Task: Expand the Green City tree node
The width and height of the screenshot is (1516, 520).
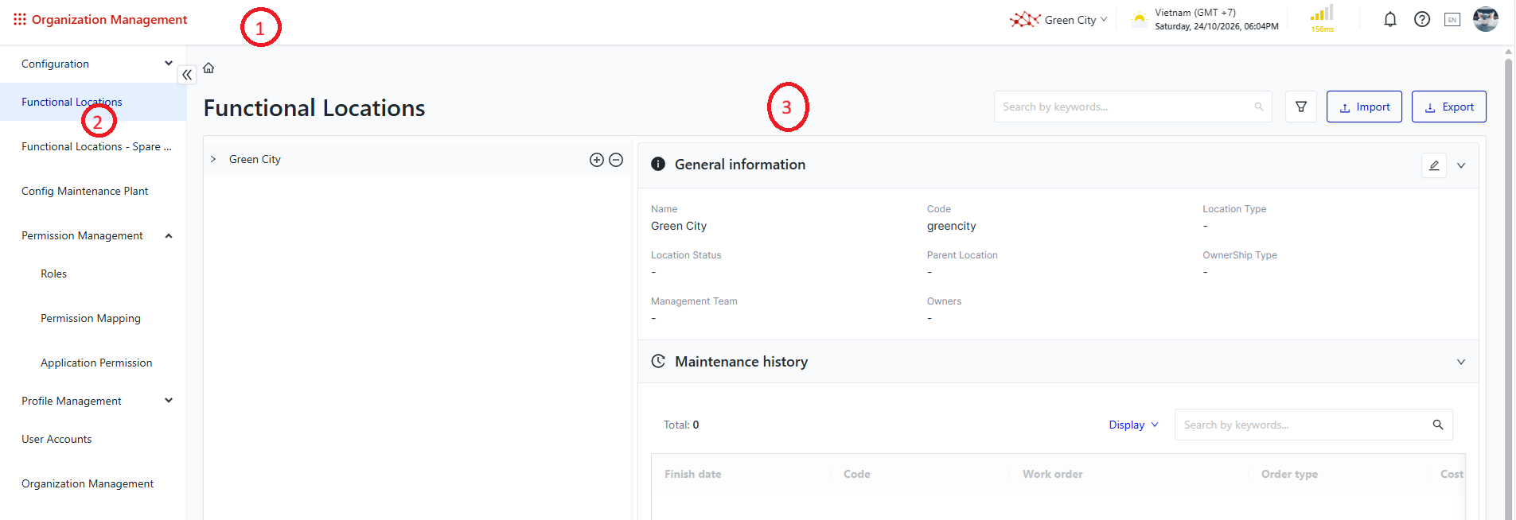Action: pyautogui.click(x=213, y=160)
